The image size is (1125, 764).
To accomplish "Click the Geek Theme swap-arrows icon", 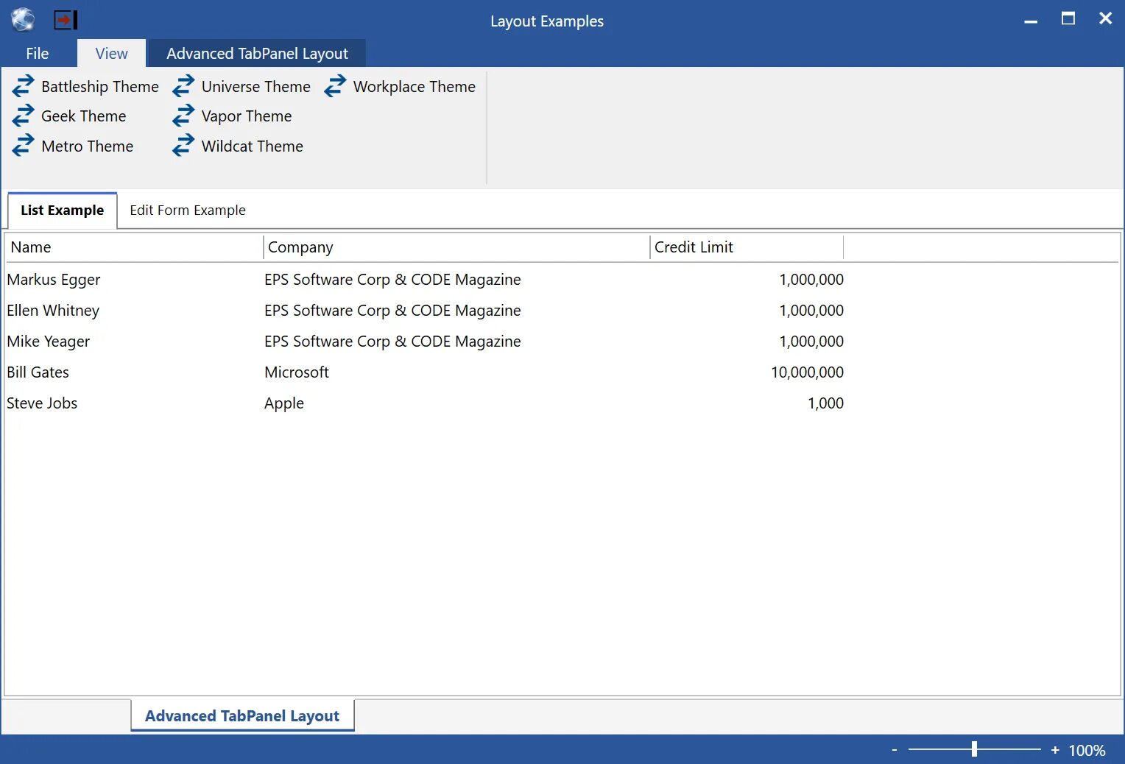I will point(23,116).
